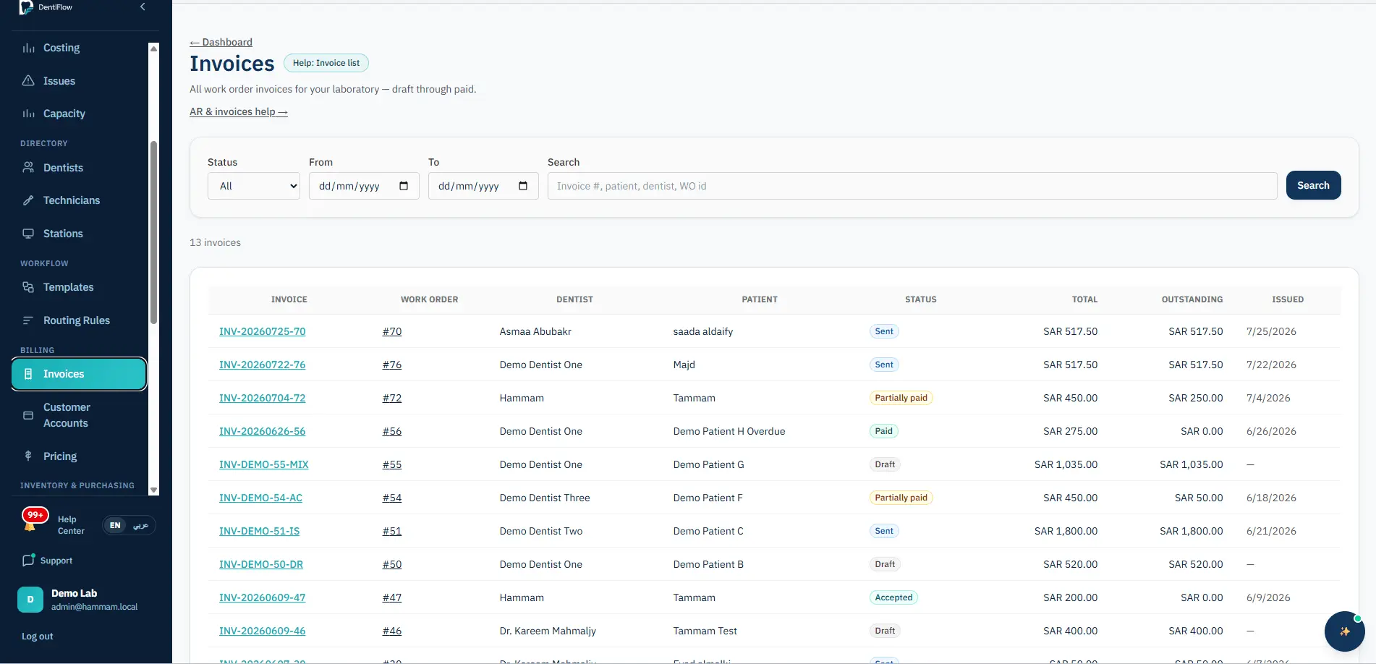Click the Search button
Screen dimensions: 1376x664
[1313, 185]
